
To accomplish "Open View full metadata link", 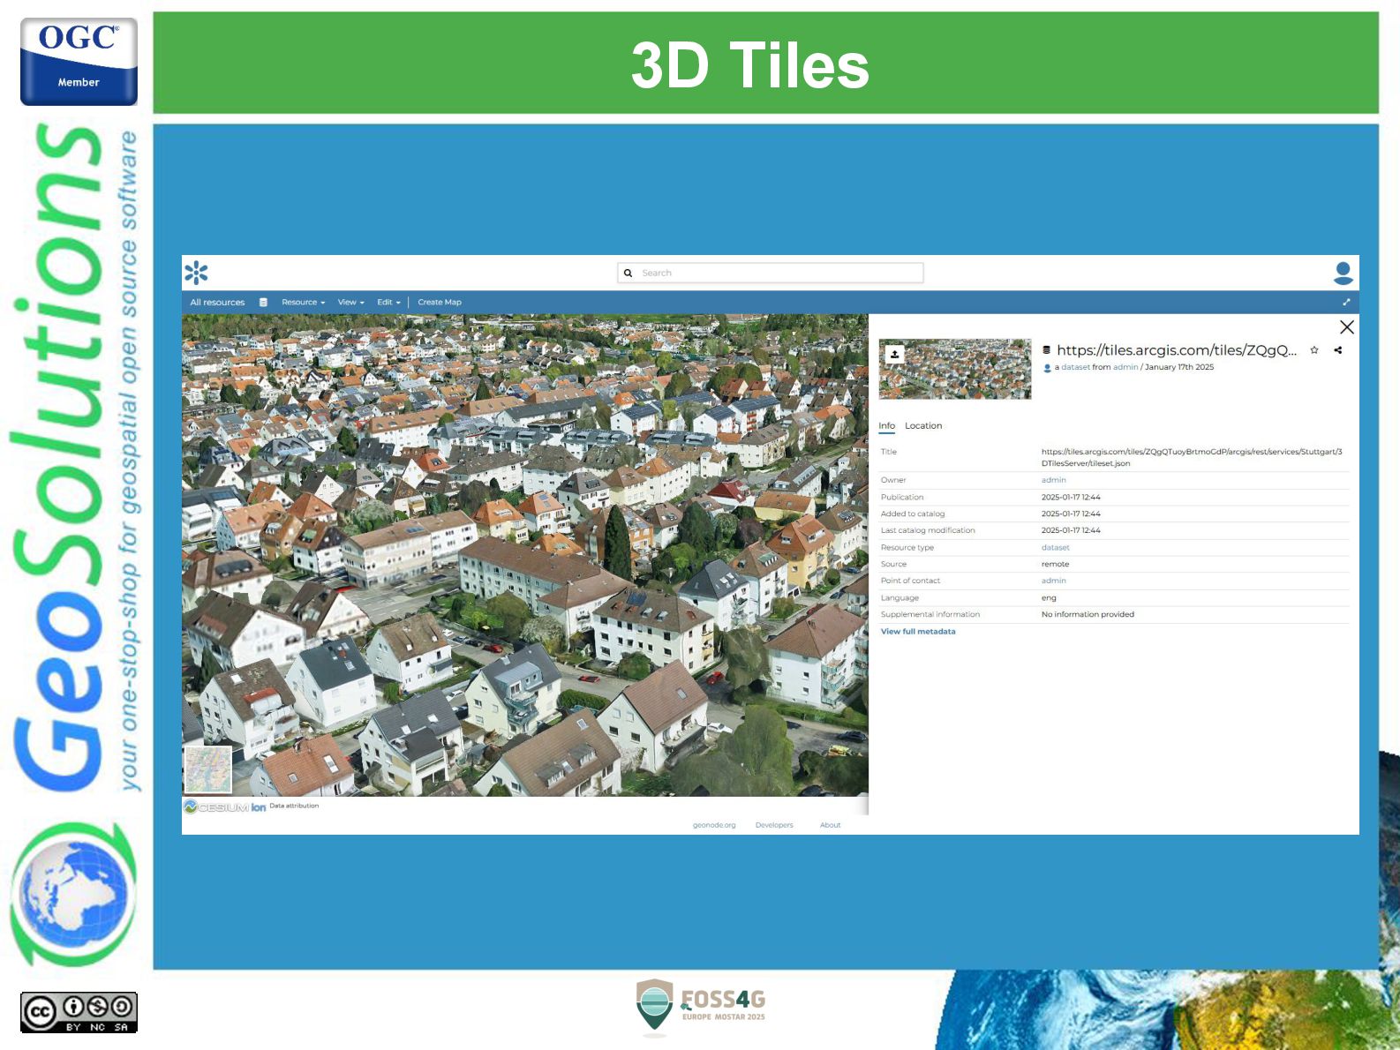I will [x=918, y=632].
